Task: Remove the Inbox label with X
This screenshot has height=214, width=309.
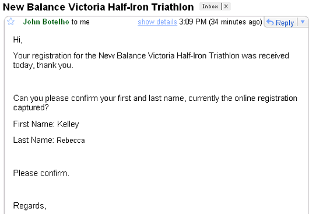Action: [x=226, y=6]
